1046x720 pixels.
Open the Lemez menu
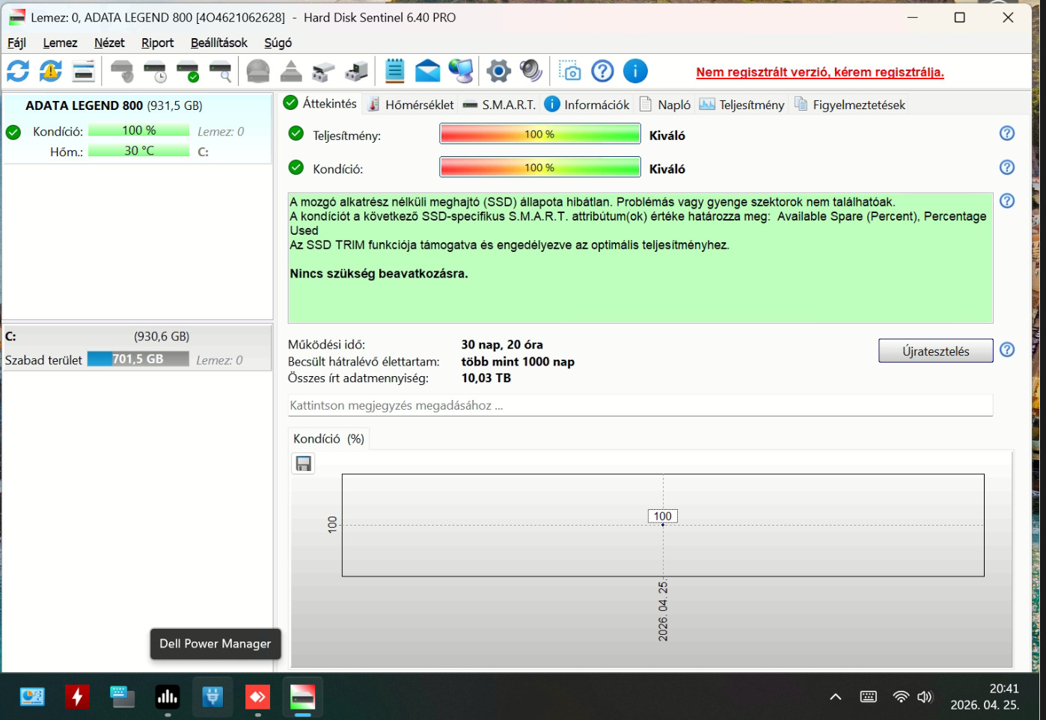tap(60, 43)
